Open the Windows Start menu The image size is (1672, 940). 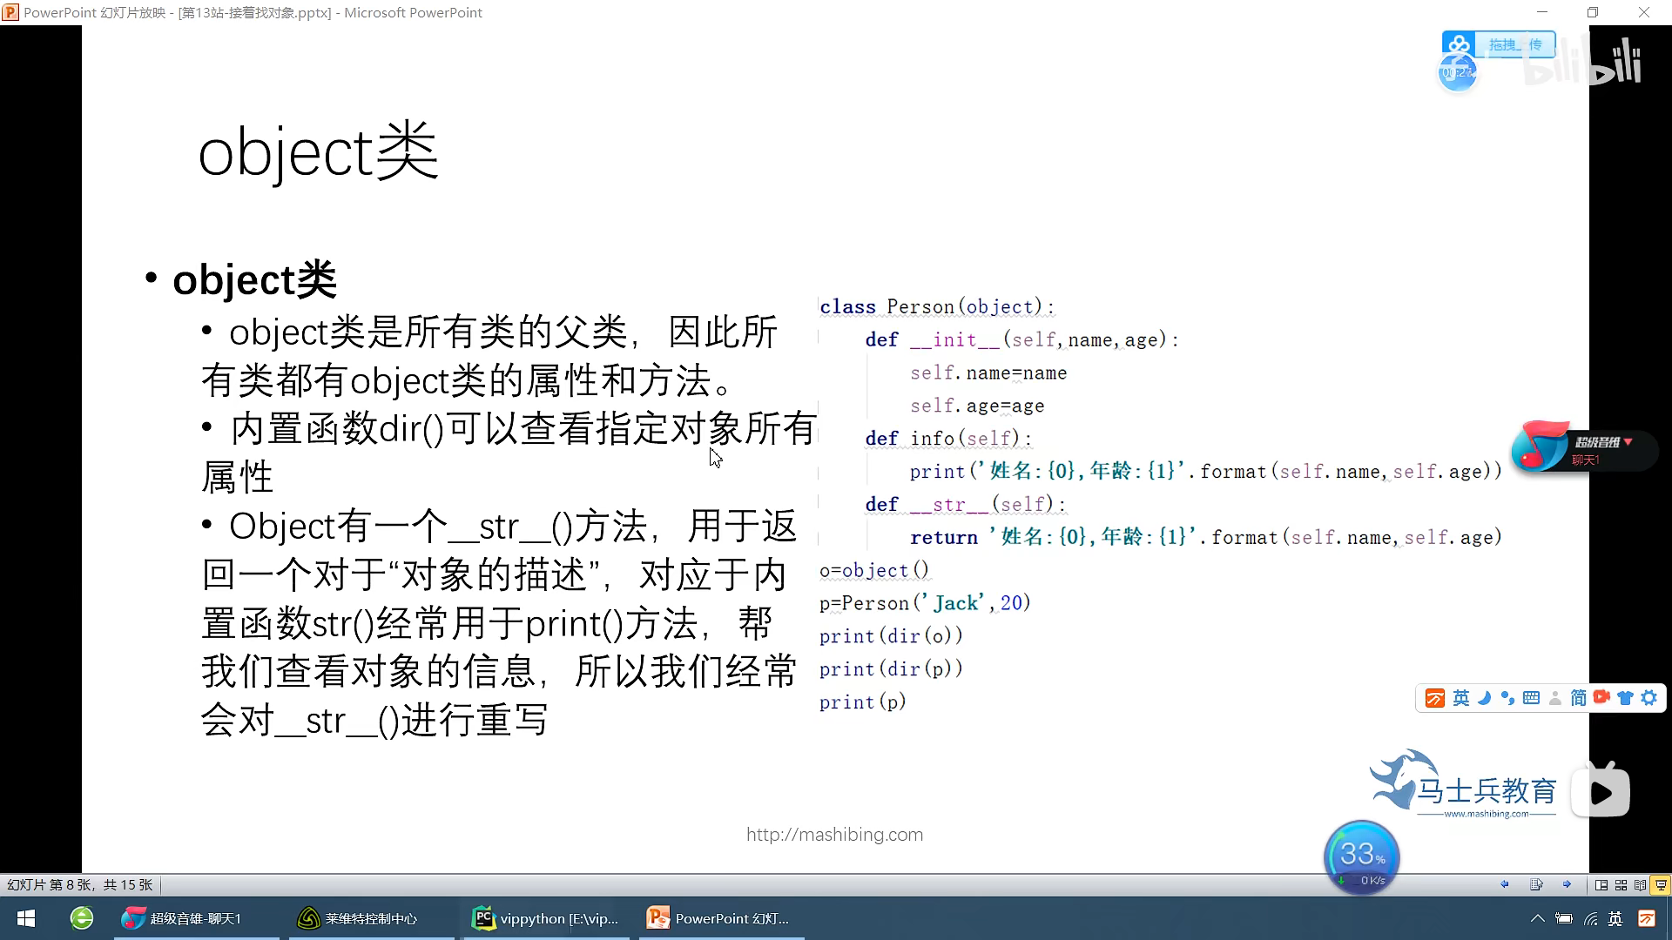coord(26,918)
